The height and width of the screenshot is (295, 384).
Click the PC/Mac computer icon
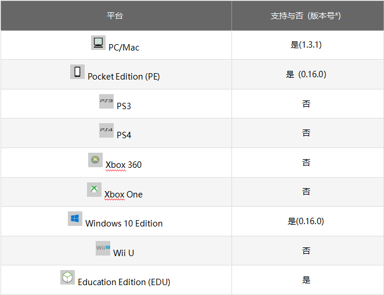(98, 42)
